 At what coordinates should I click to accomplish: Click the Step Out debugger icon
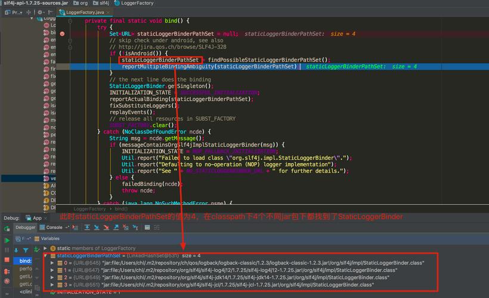116,228
